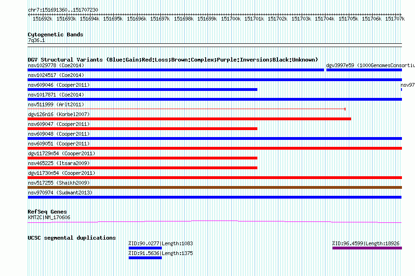The image size is (415, 276).
Task: Click the blue bar under dgv3997e59
Action: click(x=364, y=70)
